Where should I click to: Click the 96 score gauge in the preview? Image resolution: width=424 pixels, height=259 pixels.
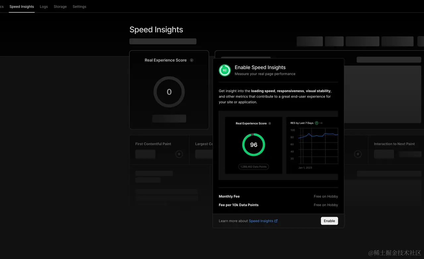pos(254,145)
